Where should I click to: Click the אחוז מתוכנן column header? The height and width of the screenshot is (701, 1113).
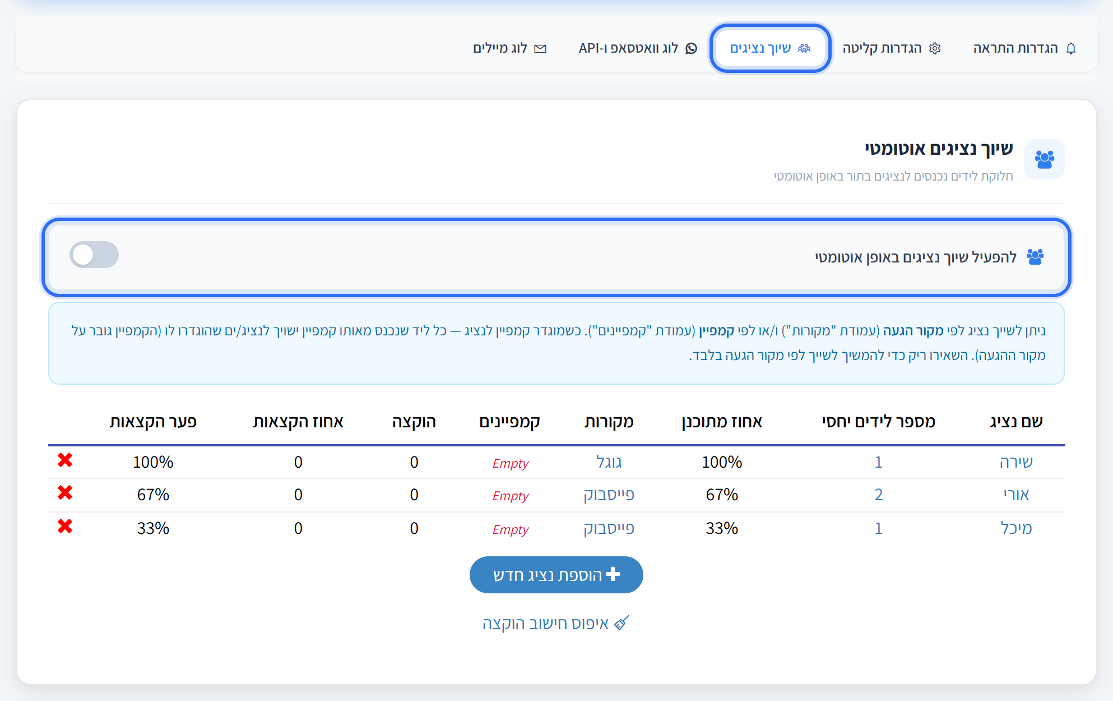(722, 422)
